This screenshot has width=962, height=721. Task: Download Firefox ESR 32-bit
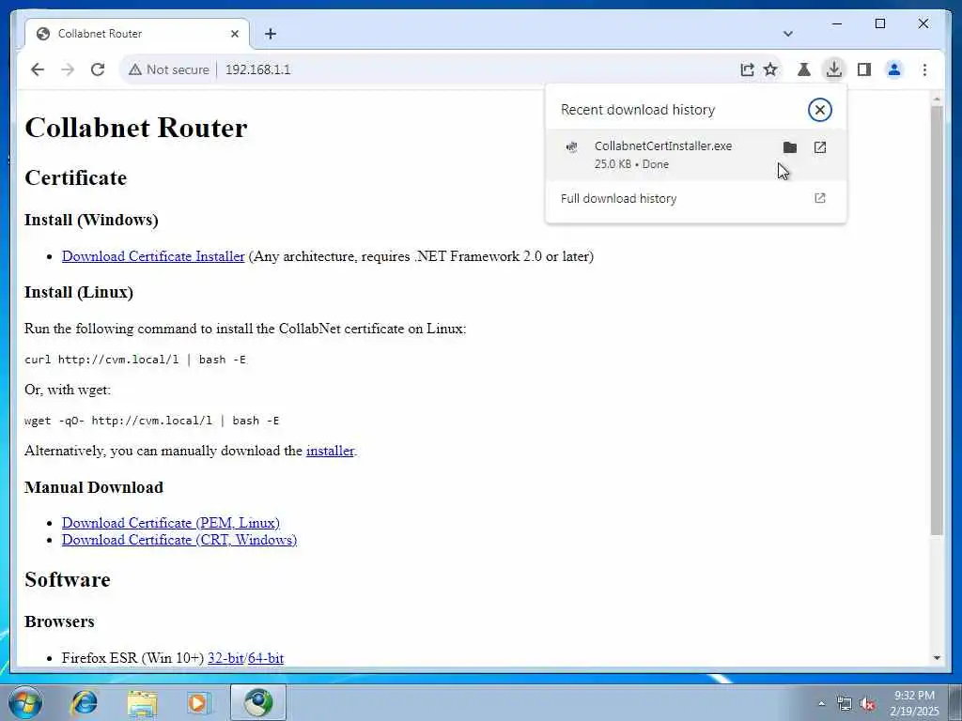click(x=225, y=658)
